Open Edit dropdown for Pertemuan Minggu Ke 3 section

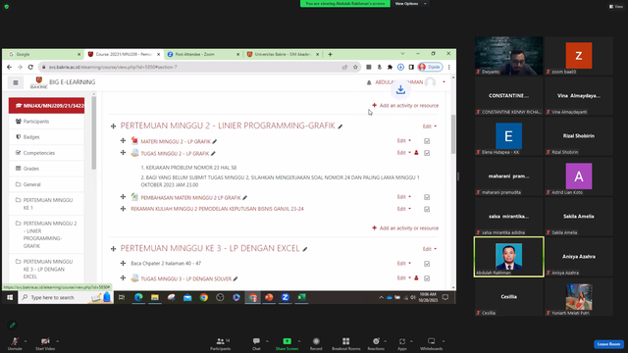click(430, 248)
